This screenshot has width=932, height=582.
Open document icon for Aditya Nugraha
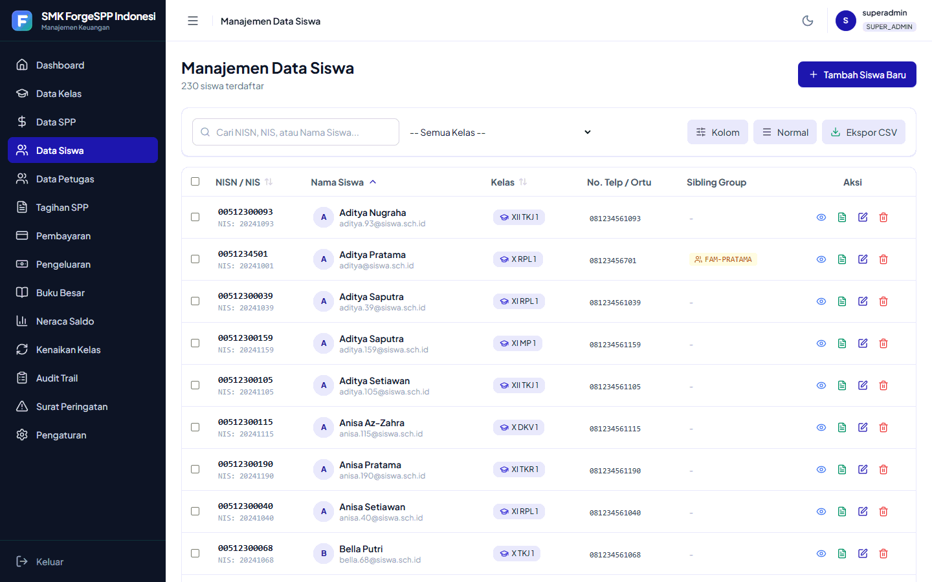(842, 217)
